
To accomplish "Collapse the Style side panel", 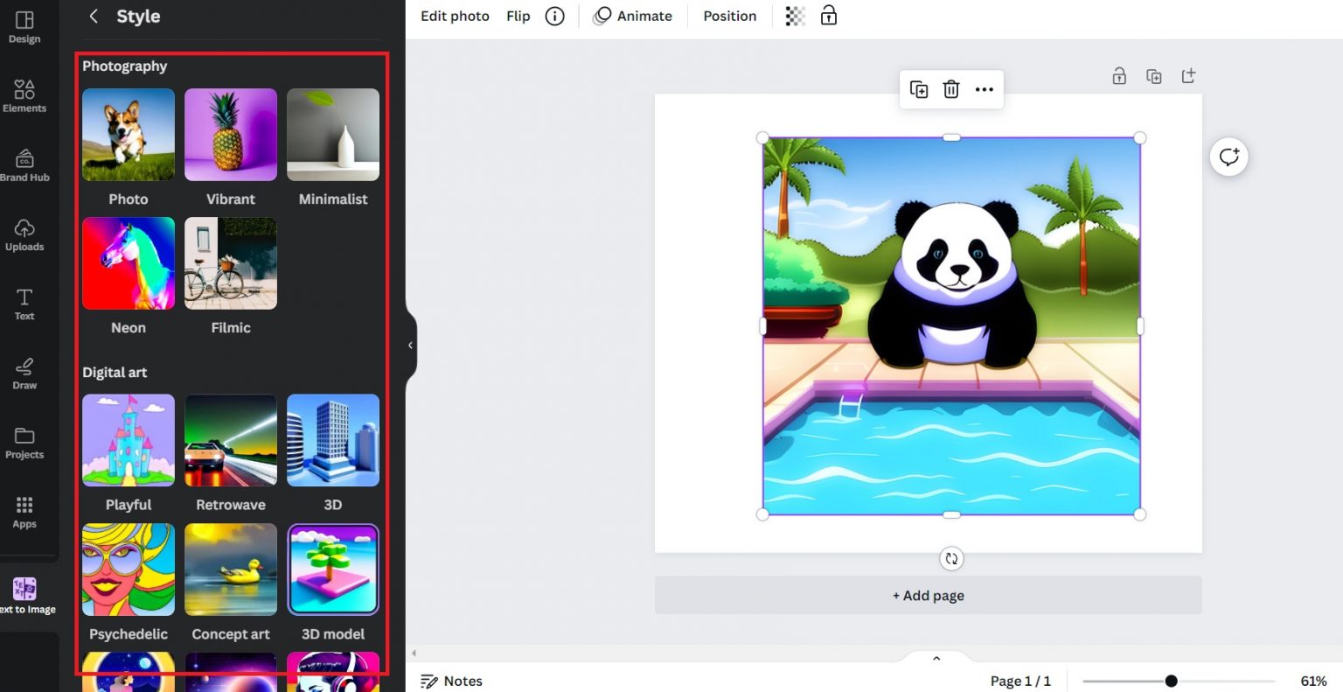I will 410,345.
